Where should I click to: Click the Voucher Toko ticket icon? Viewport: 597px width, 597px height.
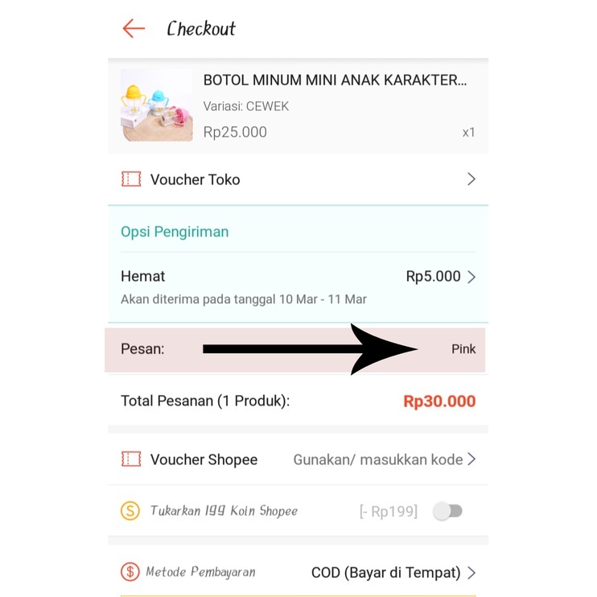(x=131, y=179)
